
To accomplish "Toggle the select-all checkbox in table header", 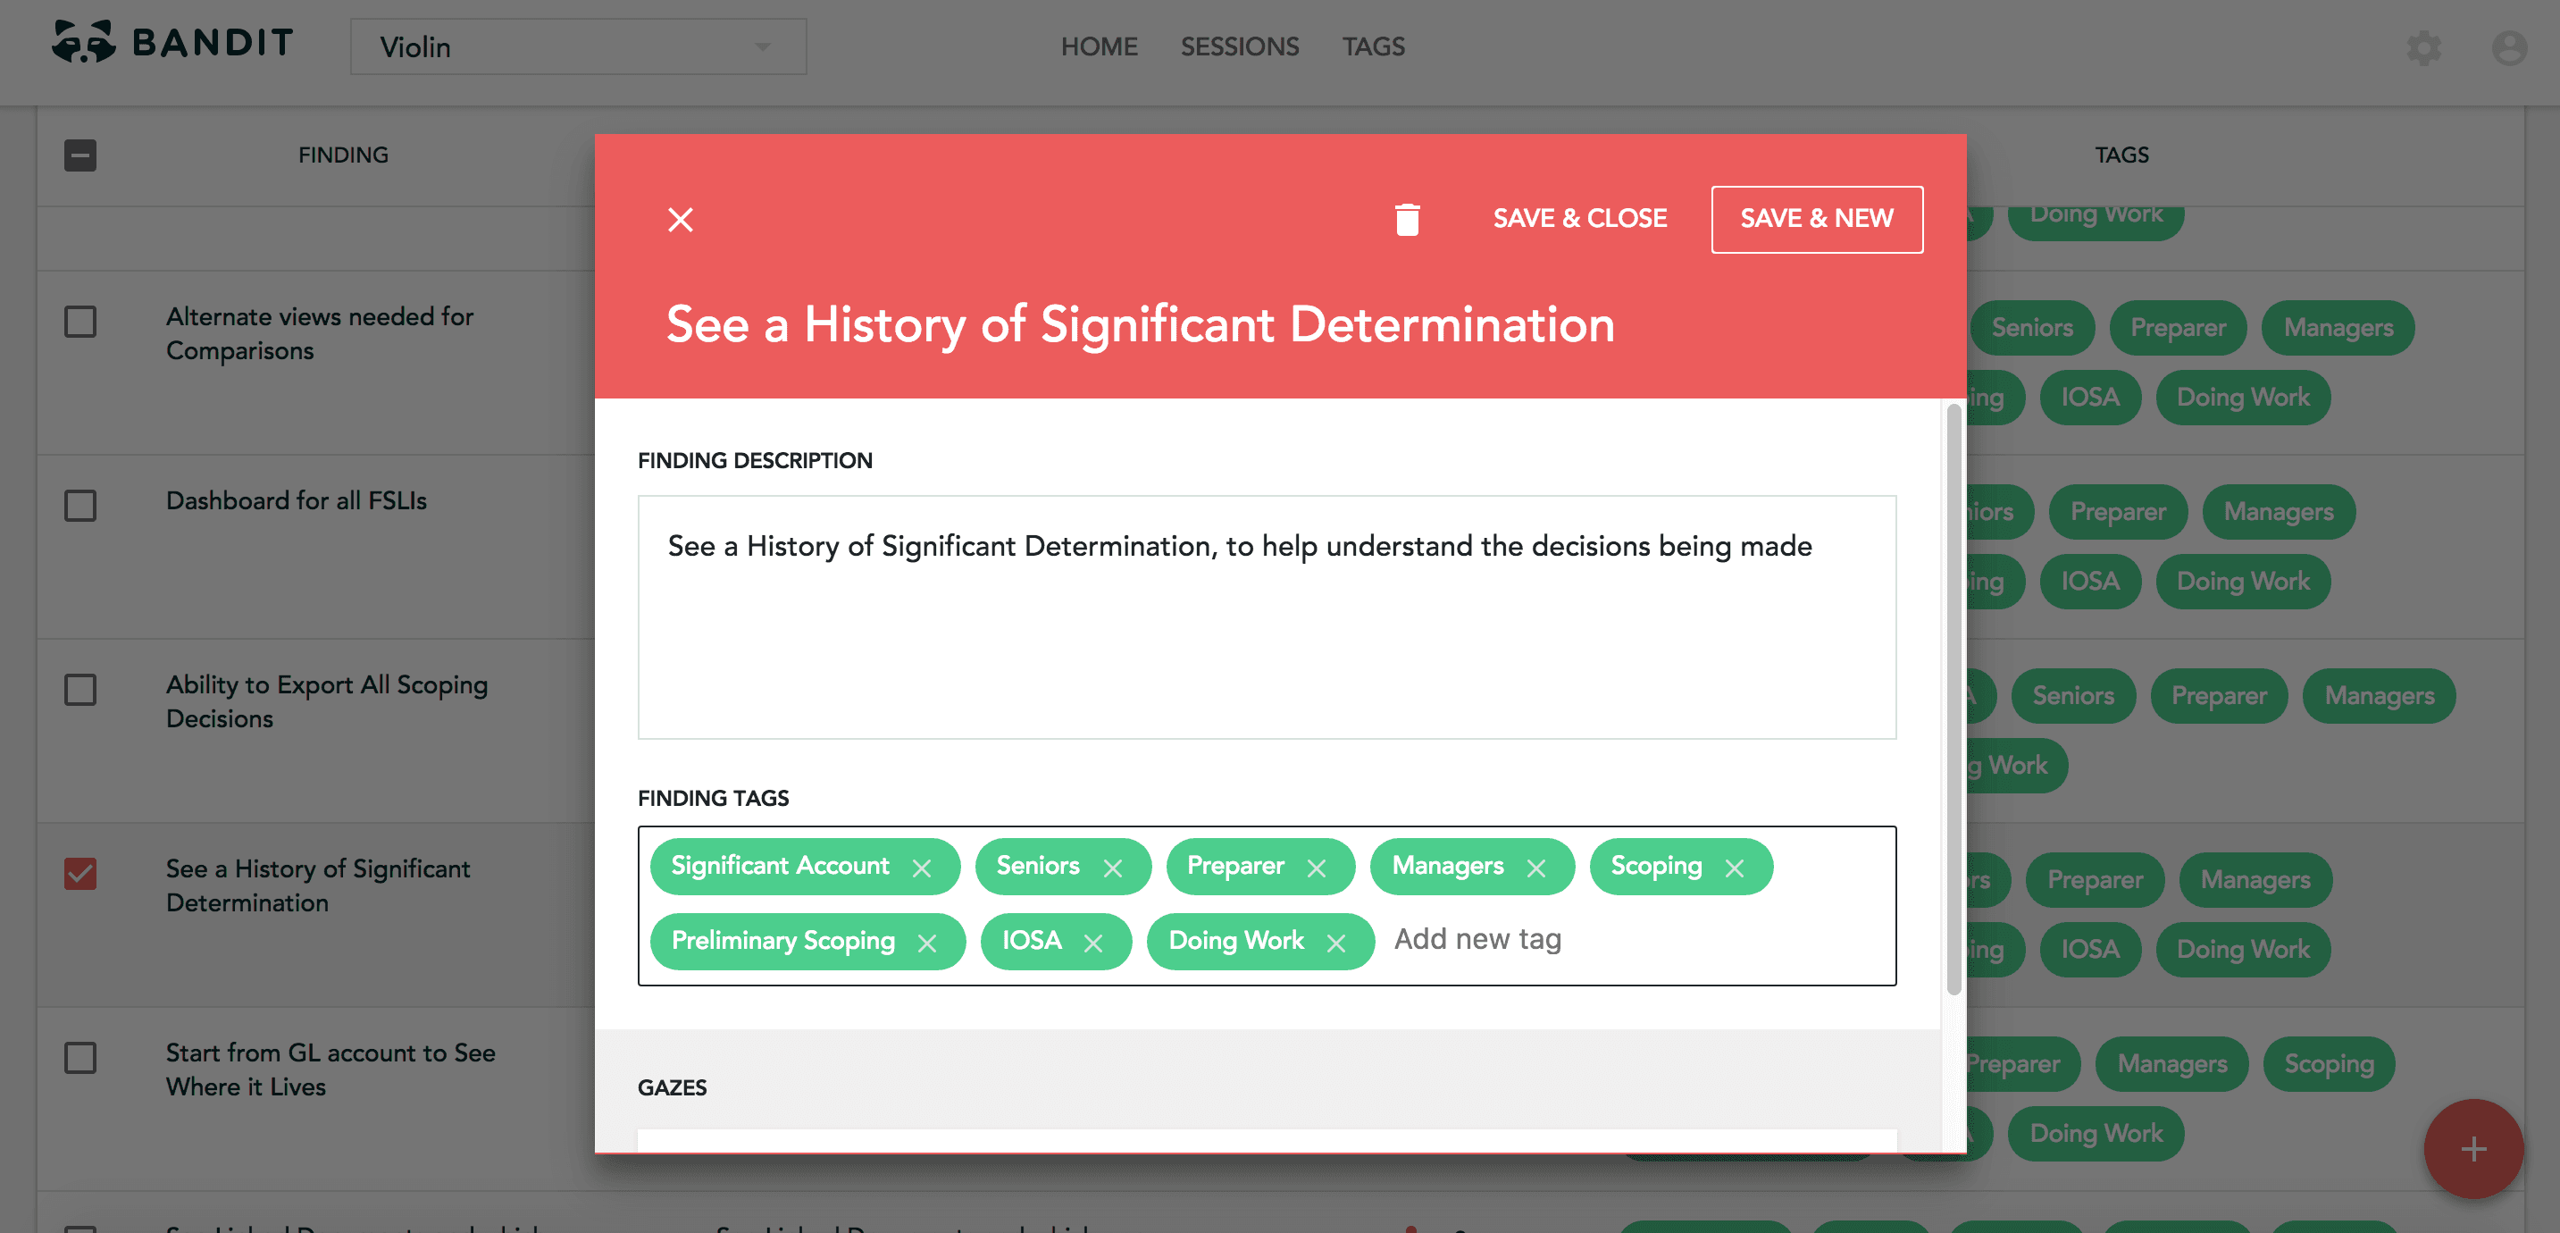I will point(80,155).
